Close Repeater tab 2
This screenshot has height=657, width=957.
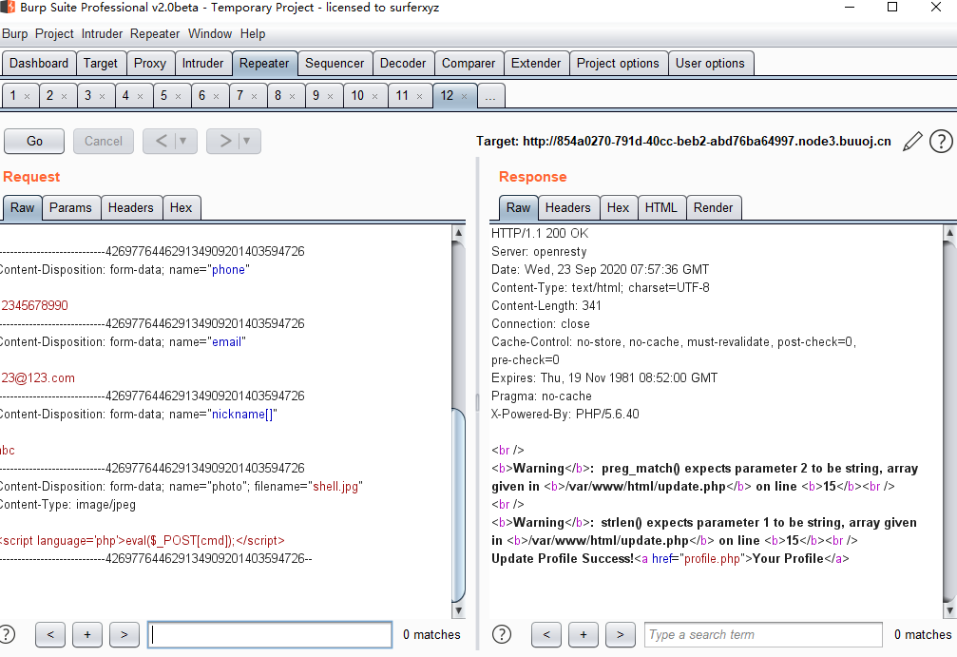pyautogui.click(x=64, y=96)
